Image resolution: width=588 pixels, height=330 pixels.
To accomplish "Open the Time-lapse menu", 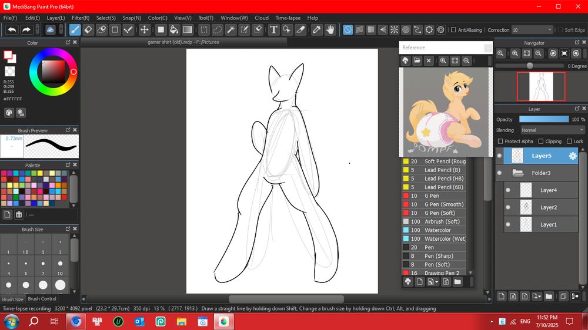I will 288,18.
